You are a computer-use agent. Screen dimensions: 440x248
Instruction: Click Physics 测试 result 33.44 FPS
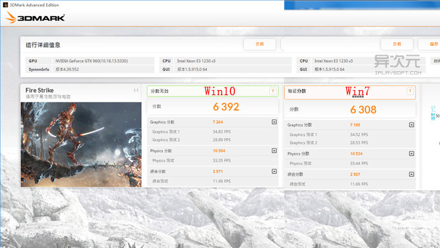pos(359,163)
